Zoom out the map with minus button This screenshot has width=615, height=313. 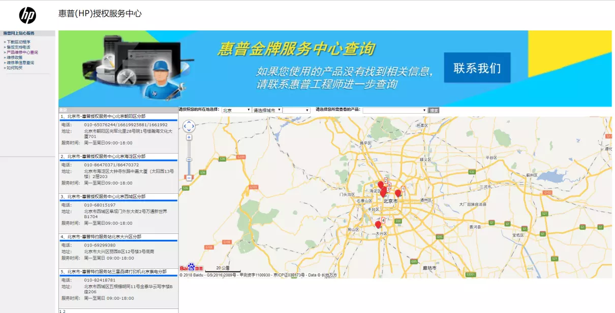tap(189, 178)
